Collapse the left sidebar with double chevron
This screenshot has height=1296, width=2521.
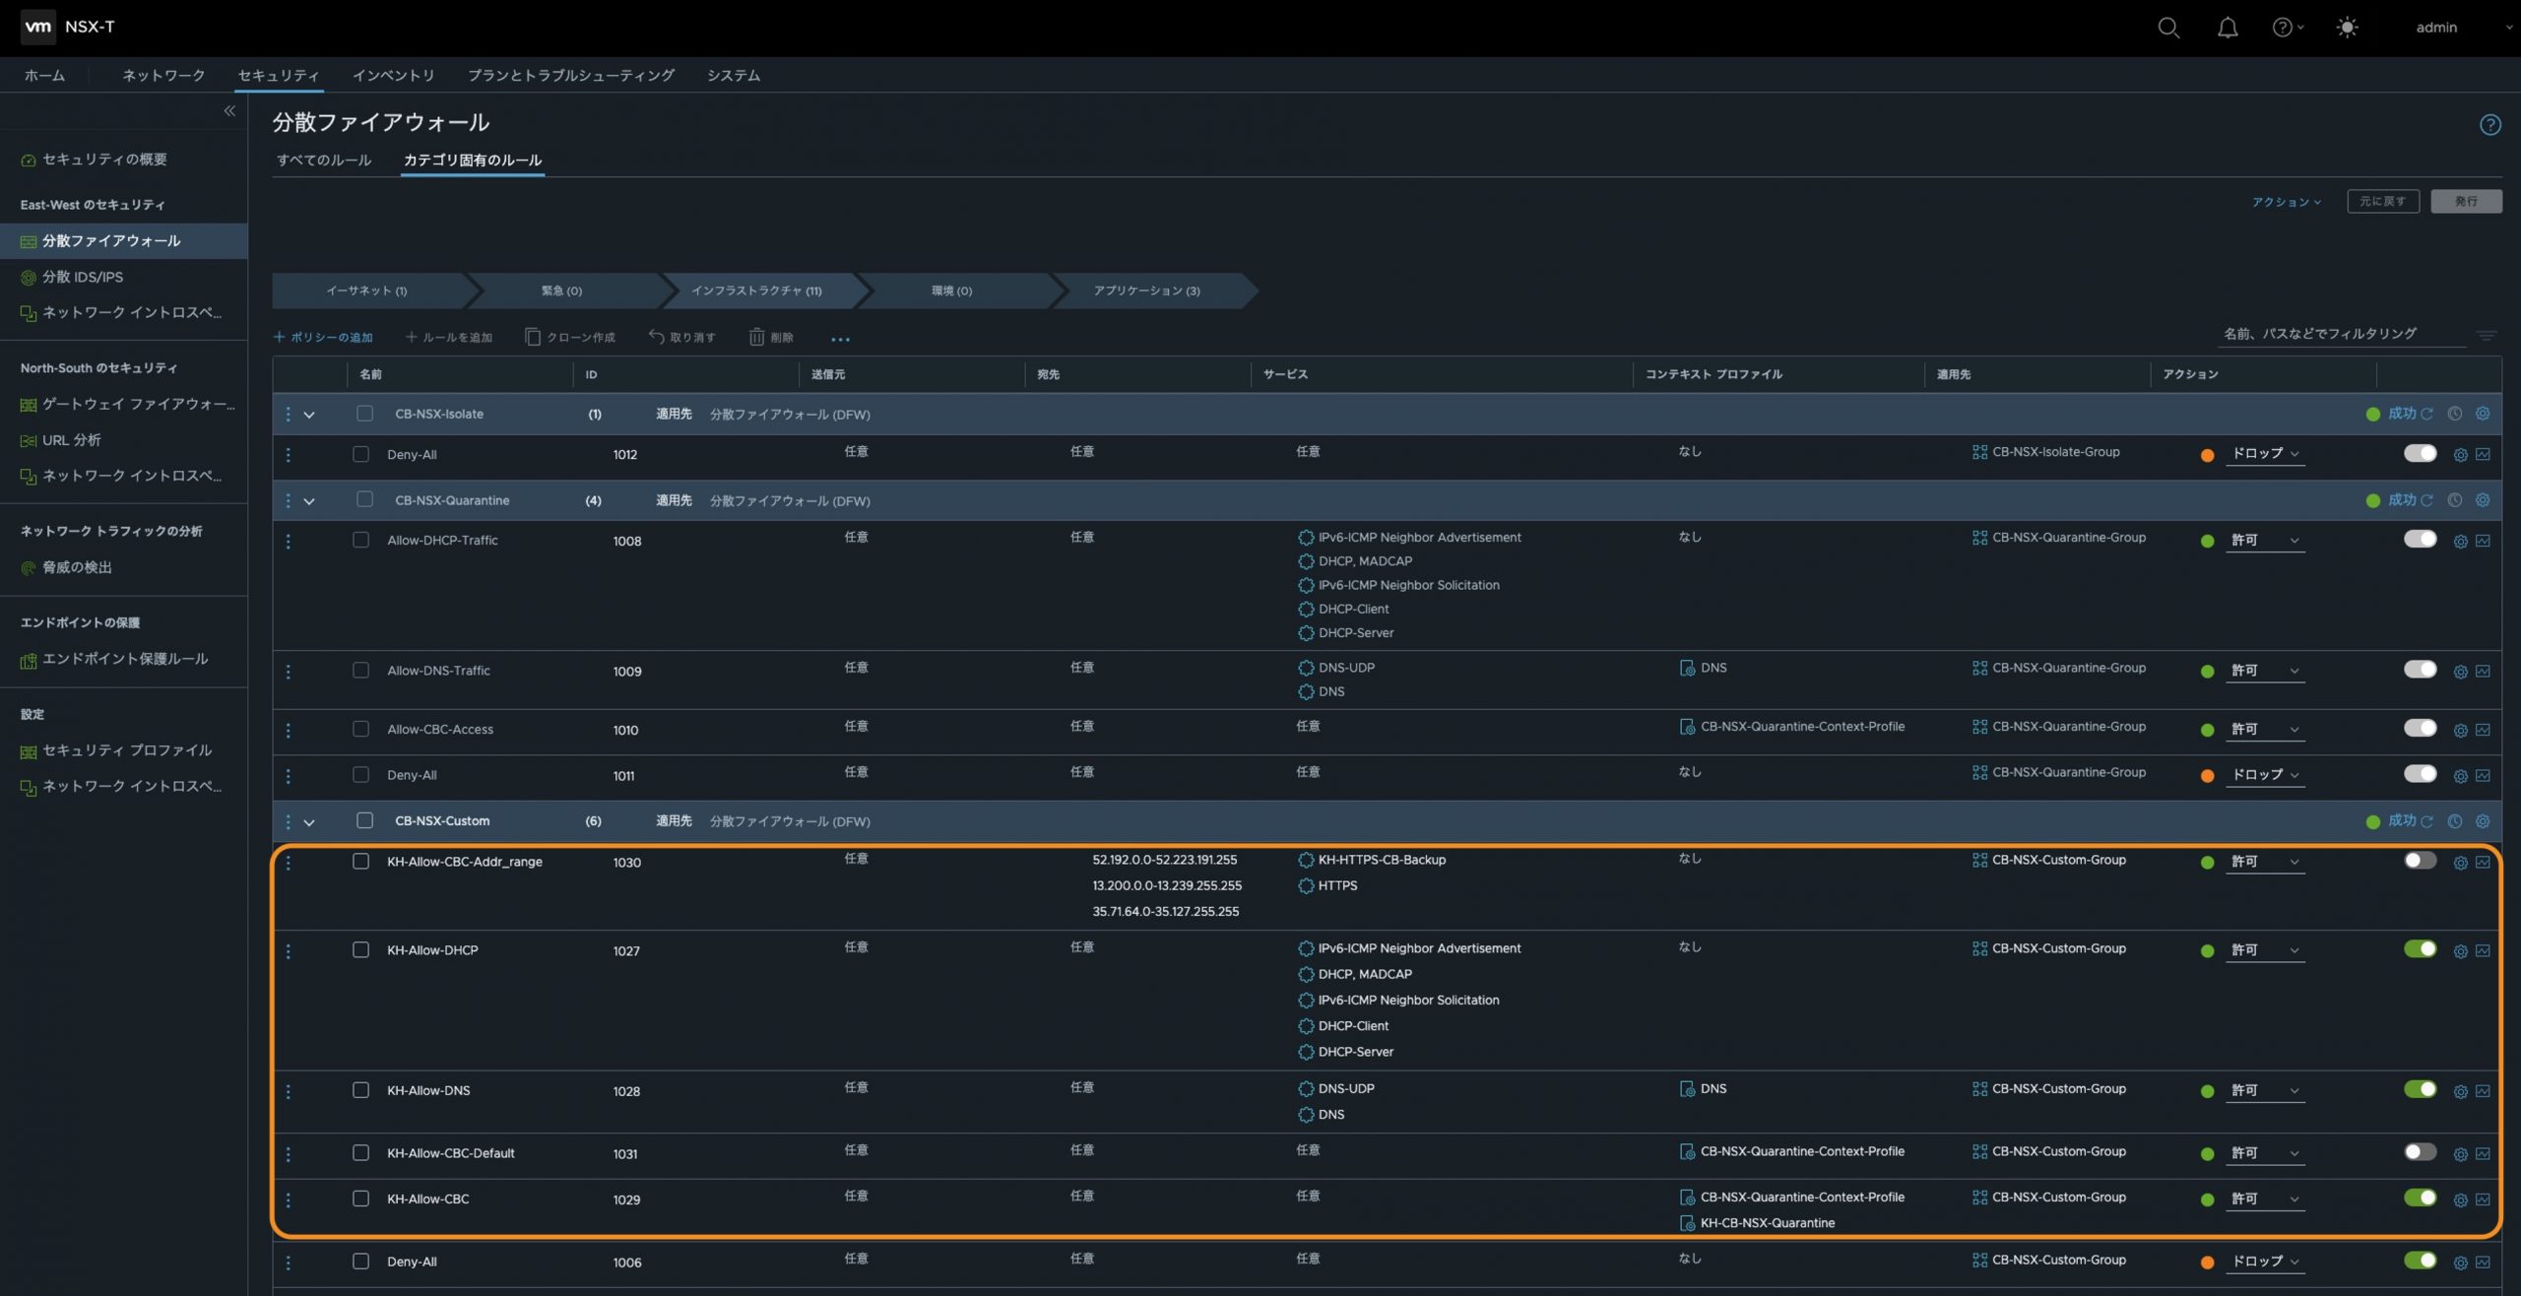pyautogui.click(x=229, y=111)
